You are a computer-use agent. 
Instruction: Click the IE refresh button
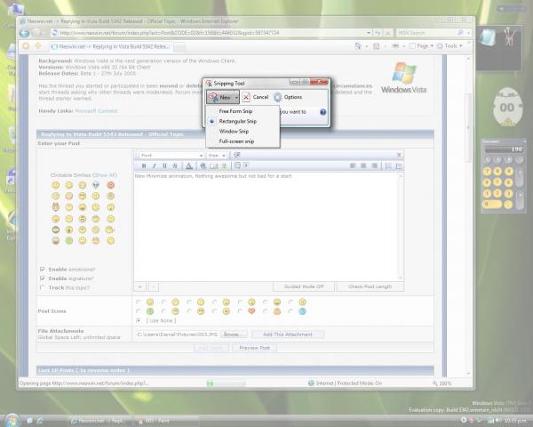[x=378, y=33]
